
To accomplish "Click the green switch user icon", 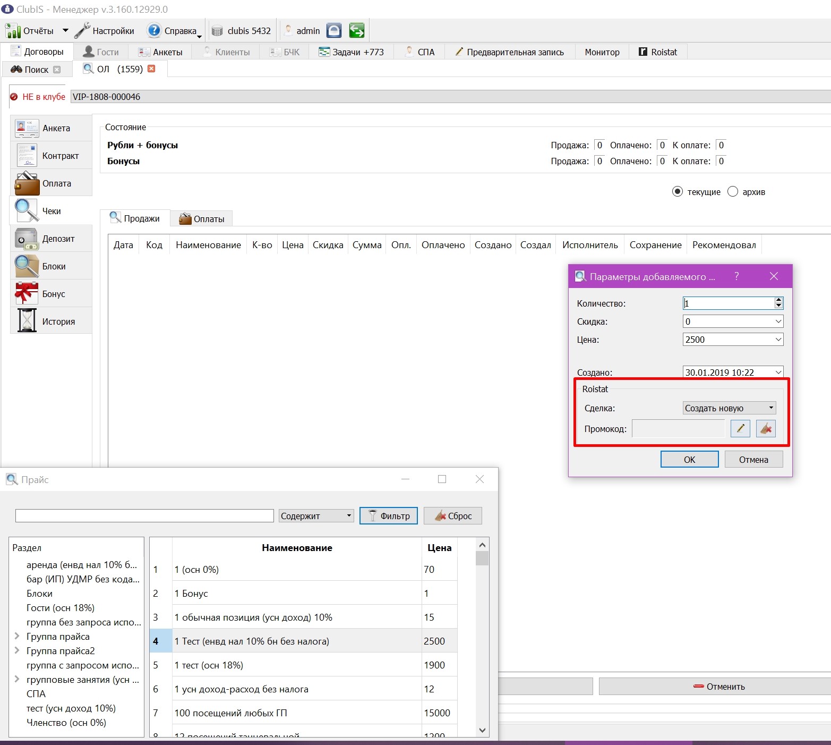I will pyautogui.click(x=357, y=31).
